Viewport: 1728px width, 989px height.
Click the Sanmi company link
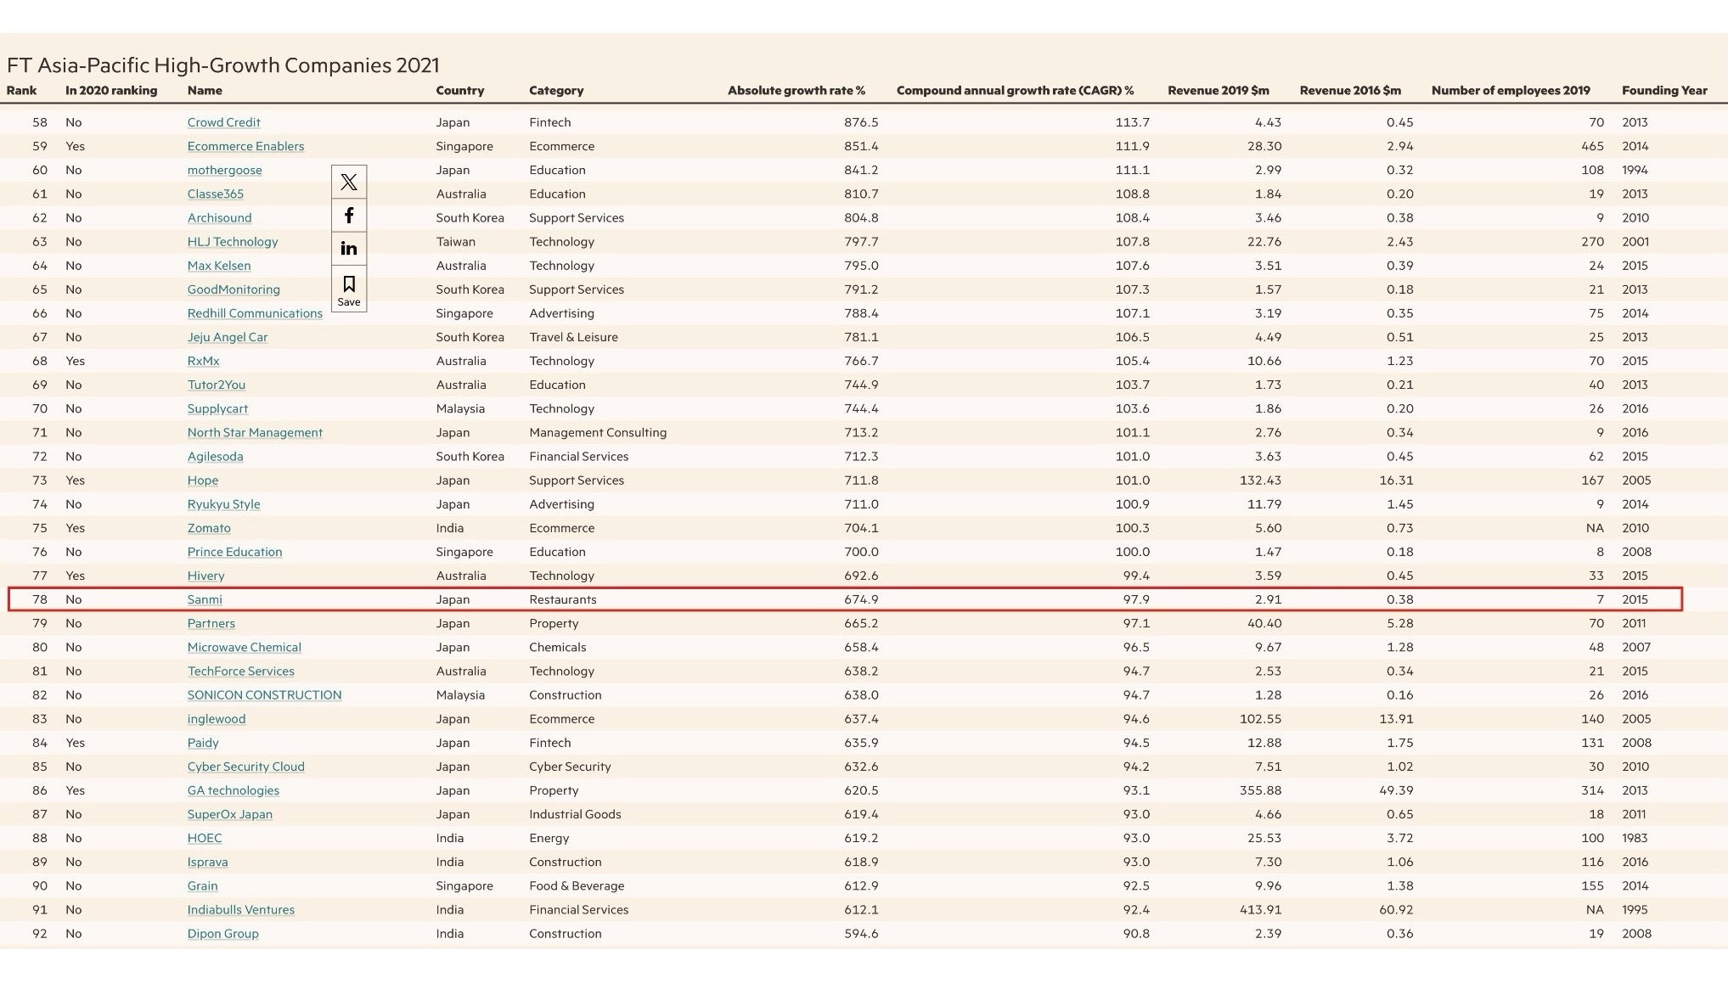205,599
